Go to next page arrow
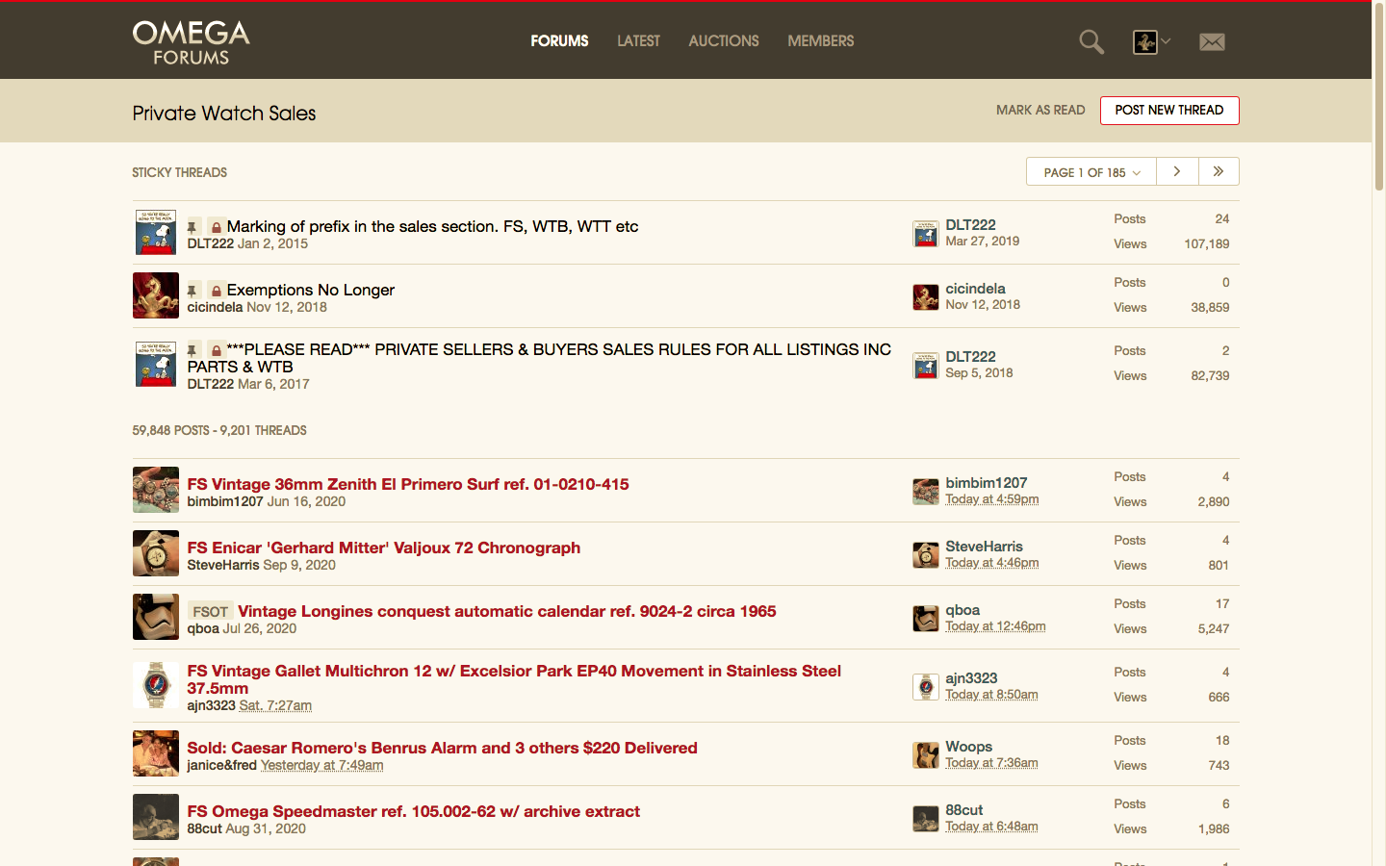Screen dimensions: 1386x866 coord(1177,171)
